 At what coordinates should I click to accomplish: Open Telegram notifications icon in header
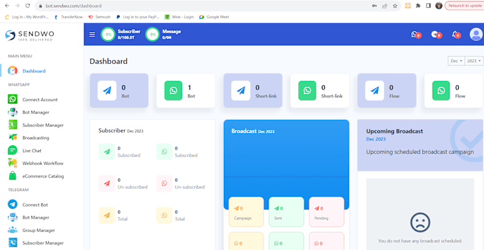point(436,35)
